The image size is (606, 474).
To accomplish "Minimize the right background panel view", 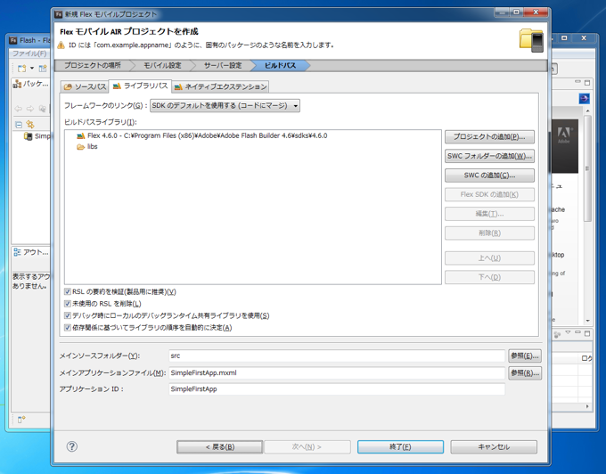I will point(577,82).
